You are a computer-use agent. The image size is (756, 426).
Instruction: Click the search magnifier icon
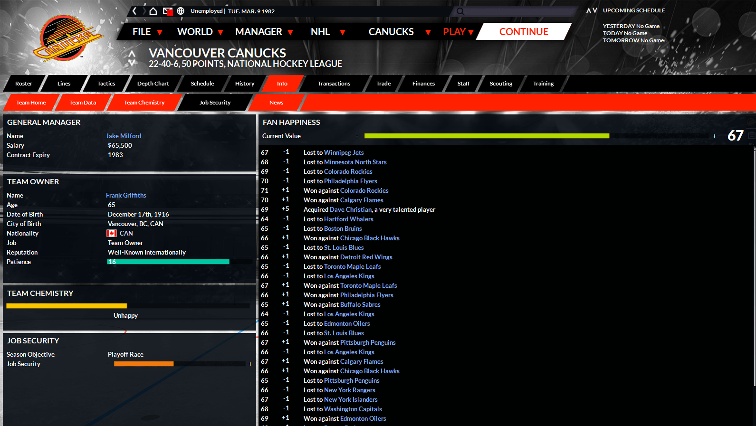tap(460, 11)
